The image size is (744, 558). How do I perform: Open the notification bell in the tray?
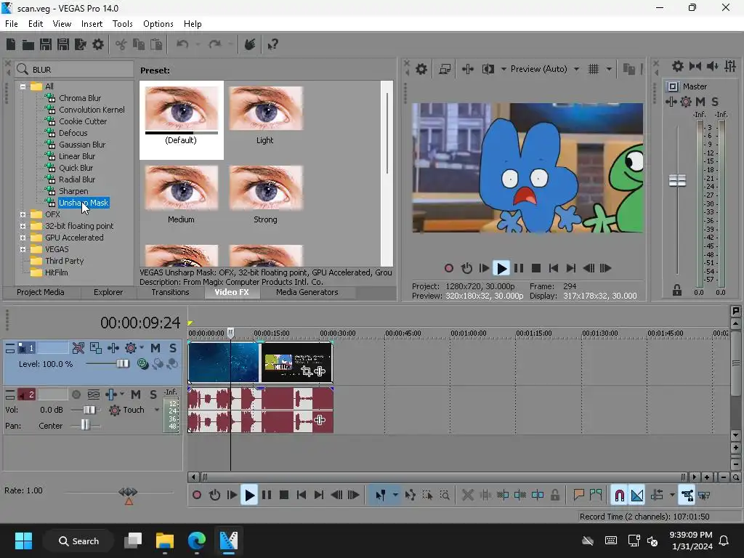pyautogui.click(x=724, y=541)
